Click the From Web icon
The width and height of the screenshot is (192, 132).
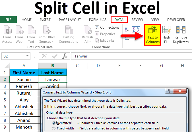coord(19,35)
